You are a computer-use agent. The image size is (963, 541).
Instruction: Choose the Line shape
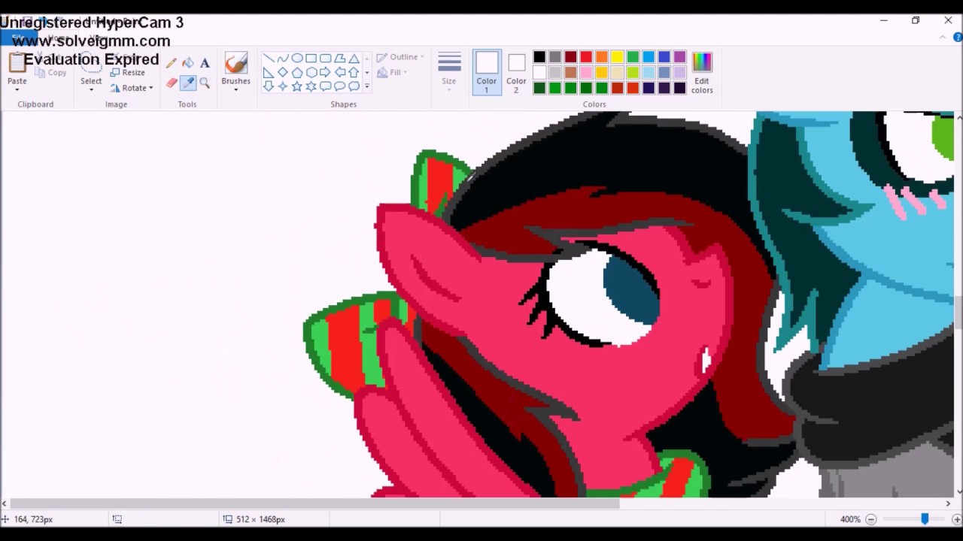coord(269,59)
